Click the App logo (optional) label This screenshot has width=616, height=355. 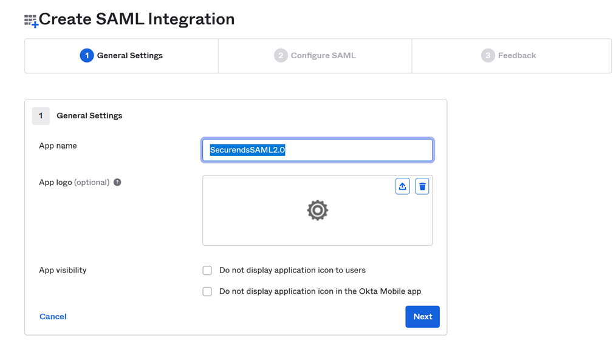(74, 183)
